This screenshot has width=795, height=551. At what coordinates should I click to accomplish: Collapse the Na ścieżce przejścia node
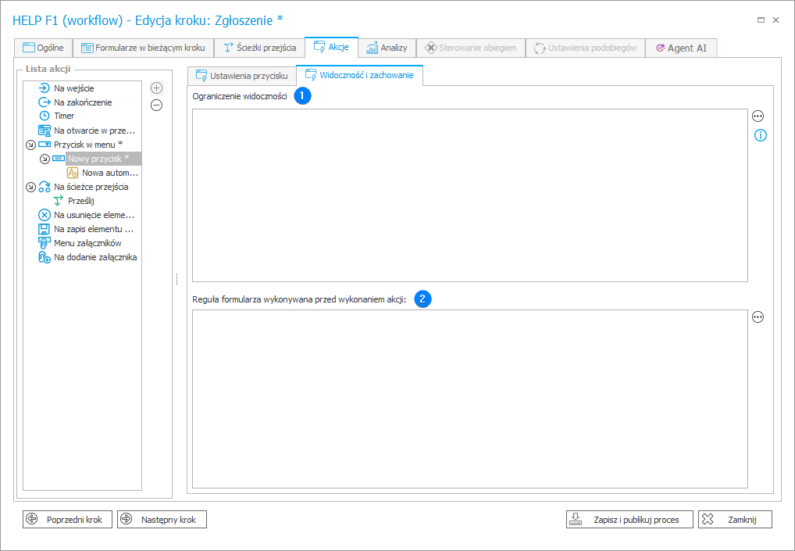click(30, 187)
